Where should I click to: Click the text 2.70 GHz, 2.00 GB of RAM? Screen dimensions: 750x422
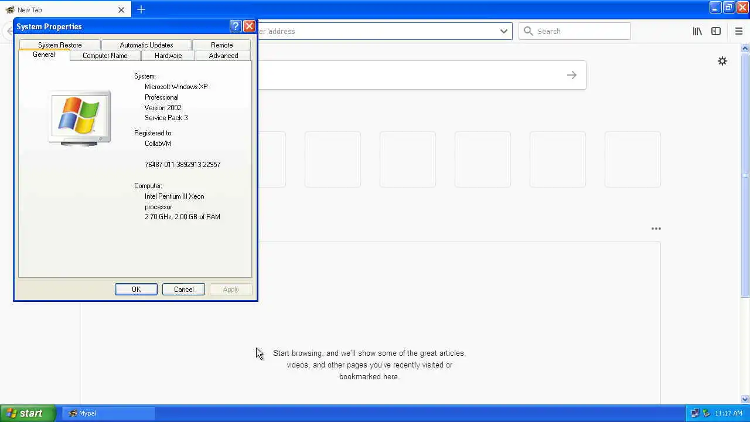pos(182,217)
